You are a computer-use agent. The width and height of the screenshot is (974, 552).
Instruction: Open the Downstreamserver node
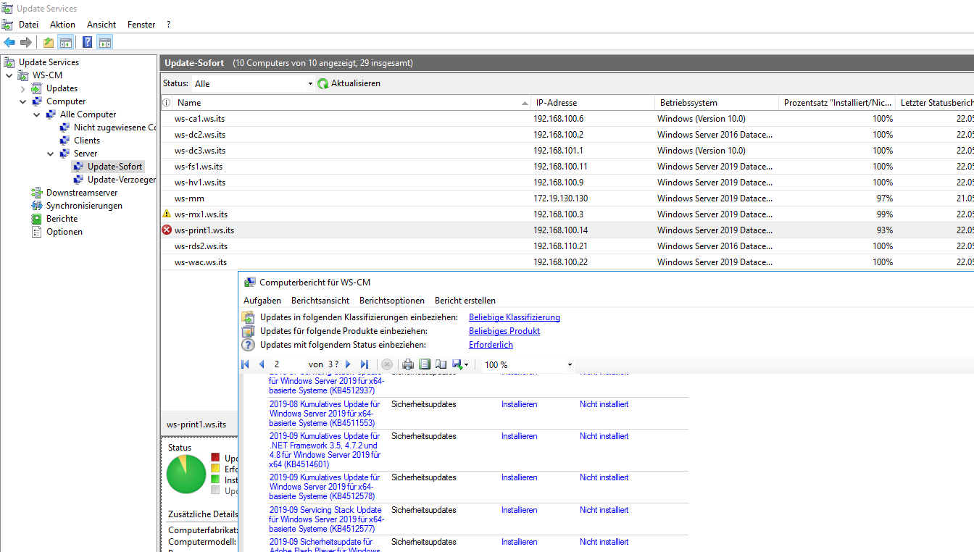click(82, 193)
